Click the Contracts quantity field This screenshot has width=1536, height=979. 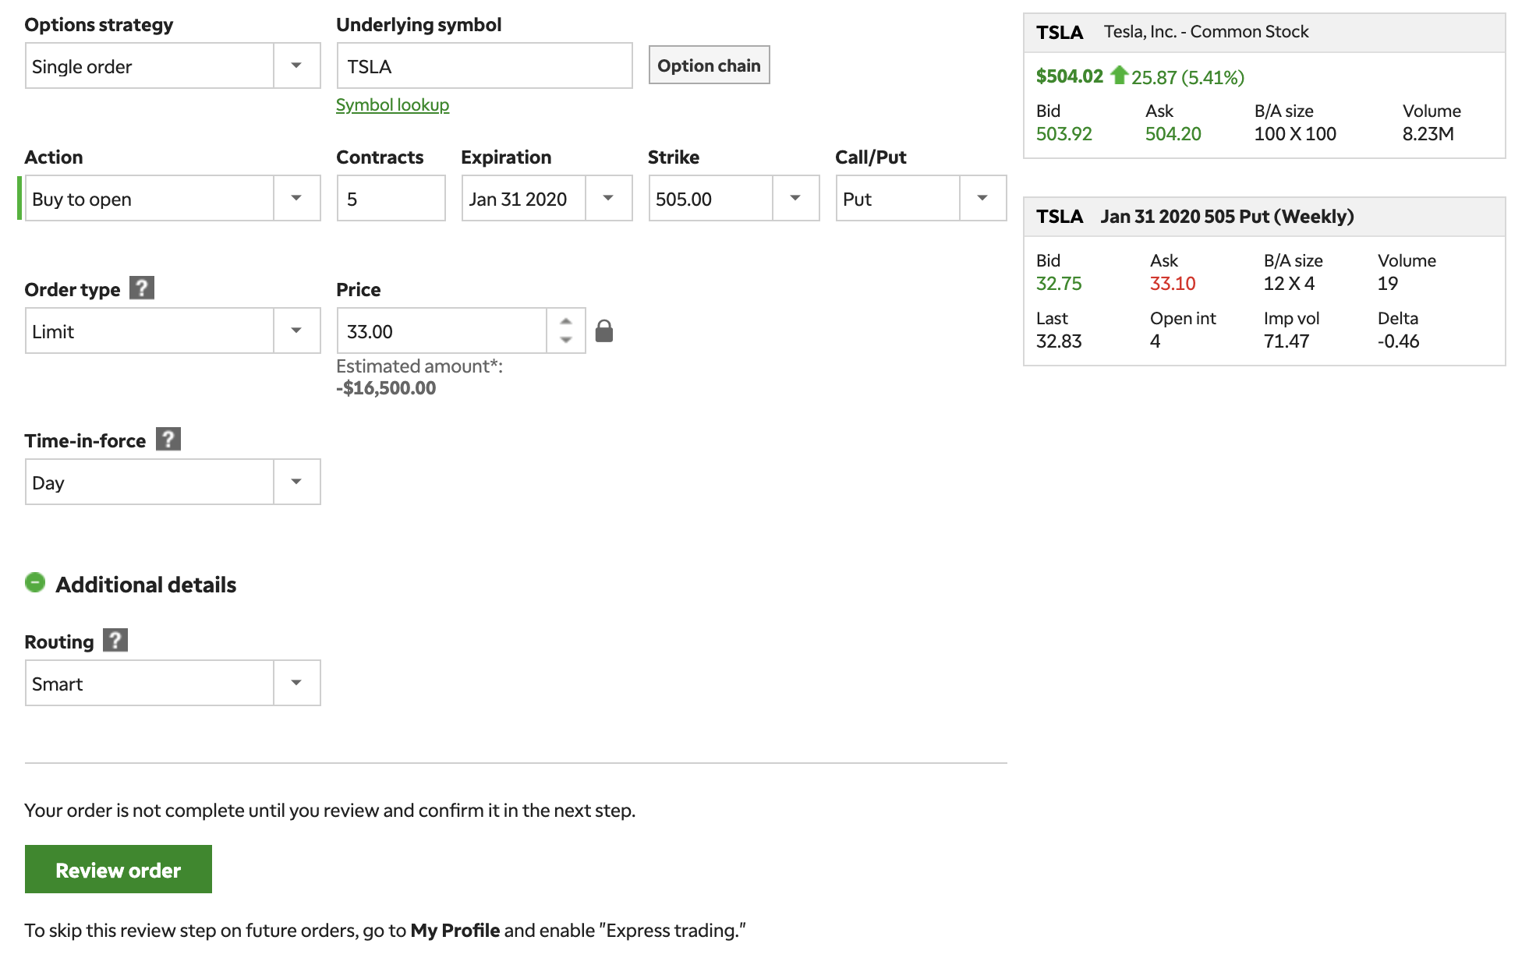pos(391,199)
